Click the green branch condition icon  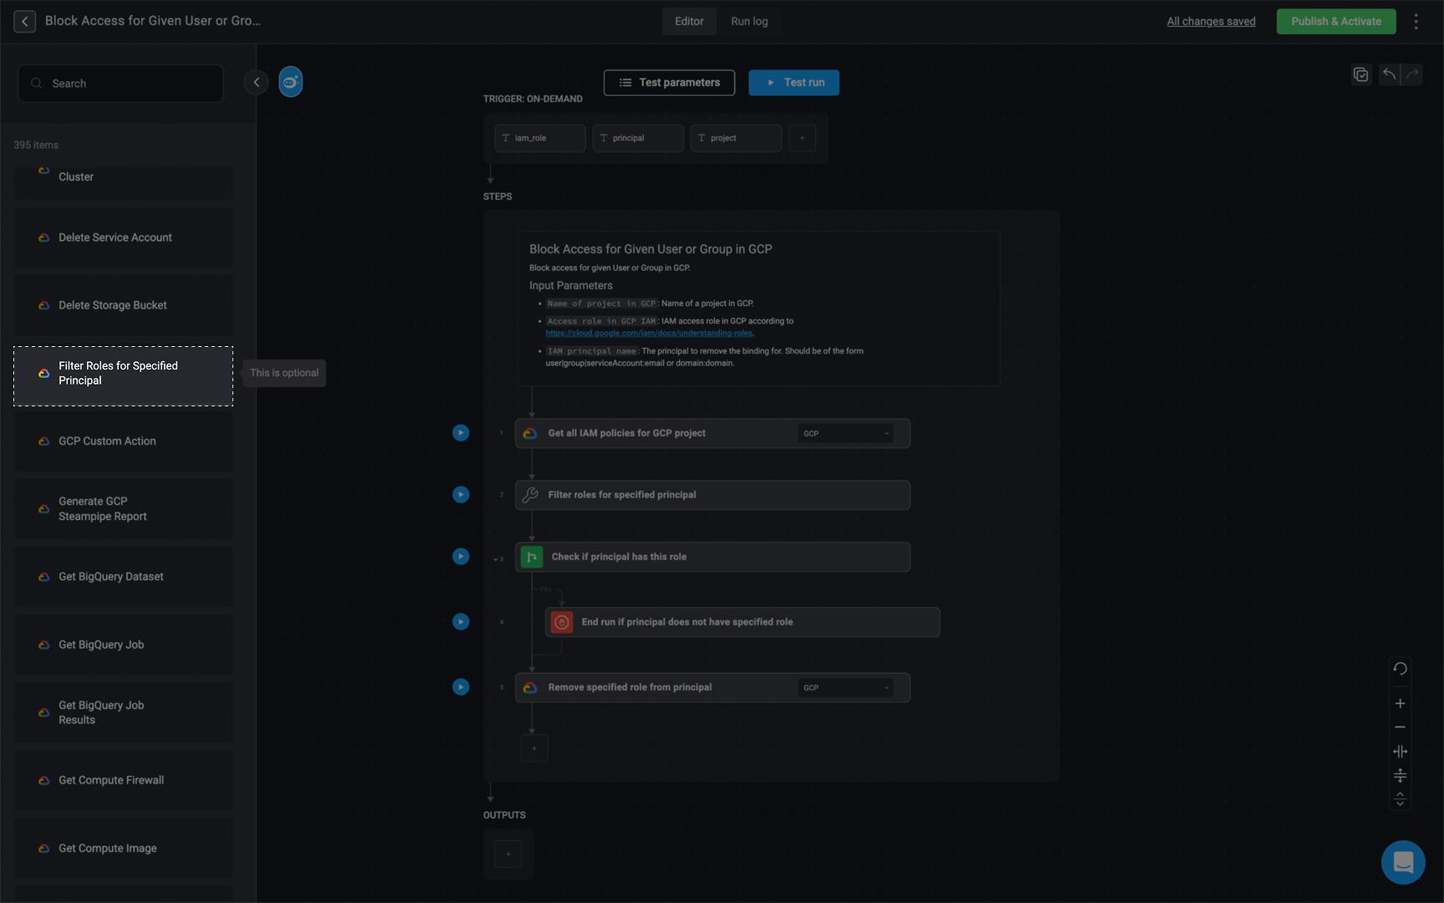coord(532,557)
